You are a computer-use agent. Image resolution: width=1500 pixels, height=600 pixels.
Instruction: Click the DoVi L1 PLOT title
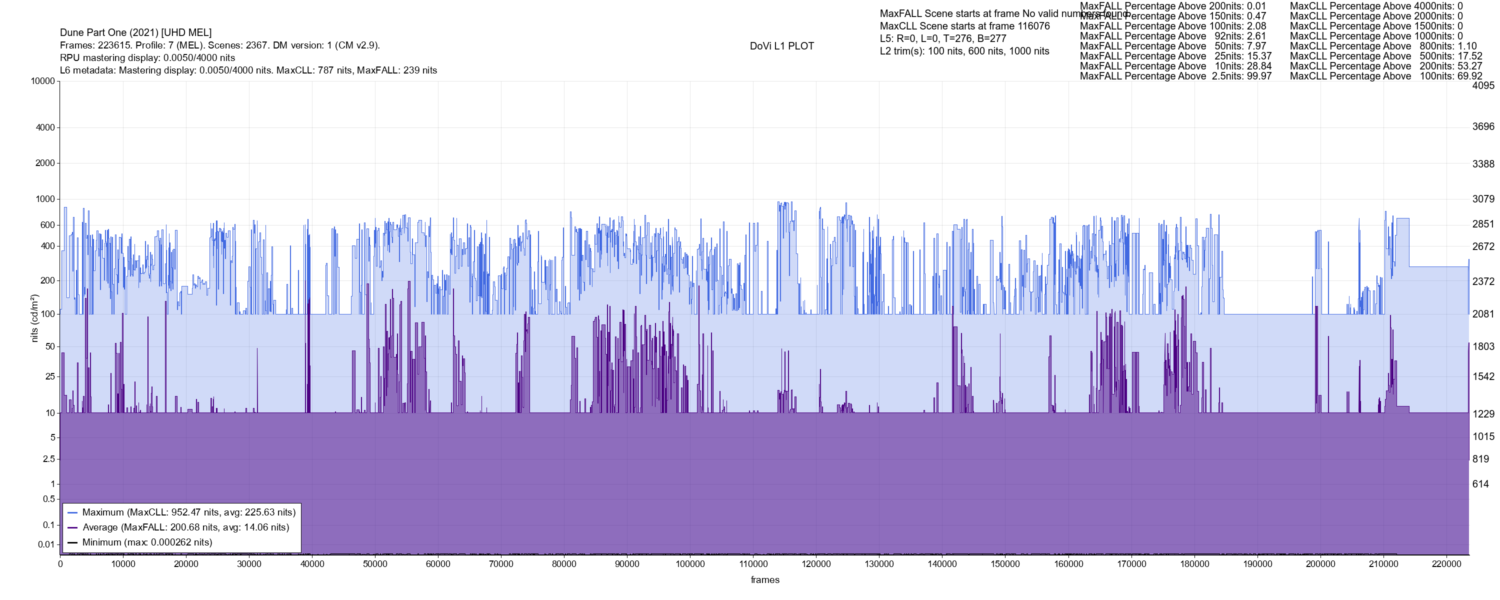point(781,46)
